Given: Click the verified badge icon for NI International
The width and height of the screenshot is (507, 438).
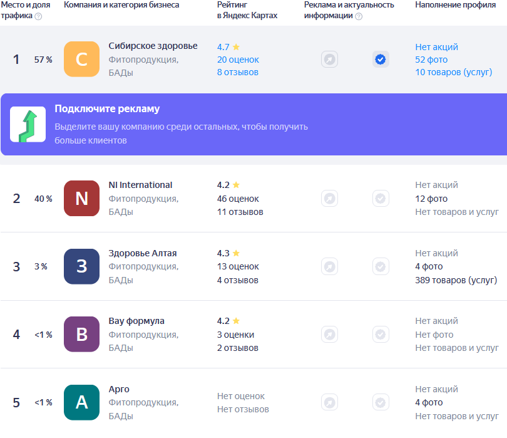Looking at the screenshot, I should coord(381,199).
